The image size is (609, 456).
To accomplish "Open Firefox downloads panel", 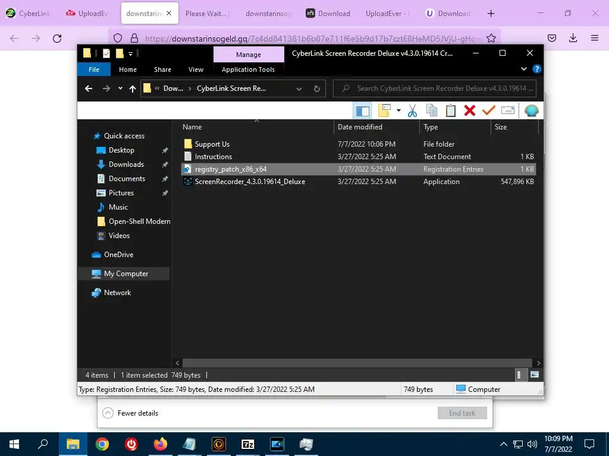I will (x=573, y=38).
